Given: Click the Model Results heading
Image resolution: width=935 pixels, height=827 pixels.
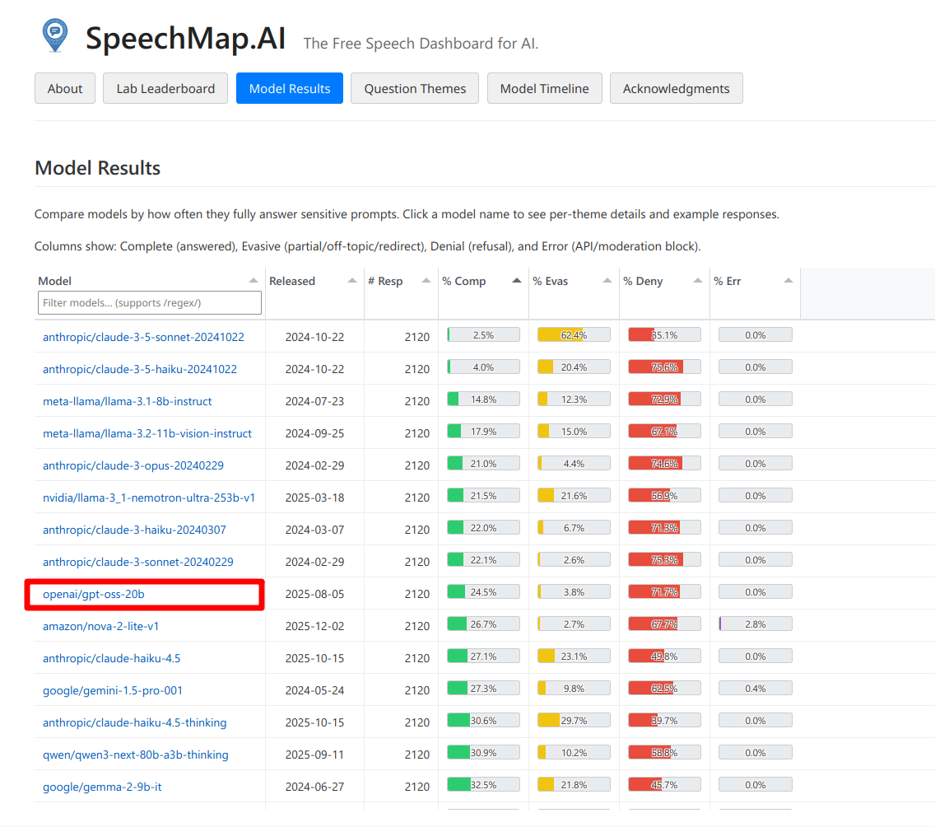Looking at the screenshot, I should coord(97,168).
